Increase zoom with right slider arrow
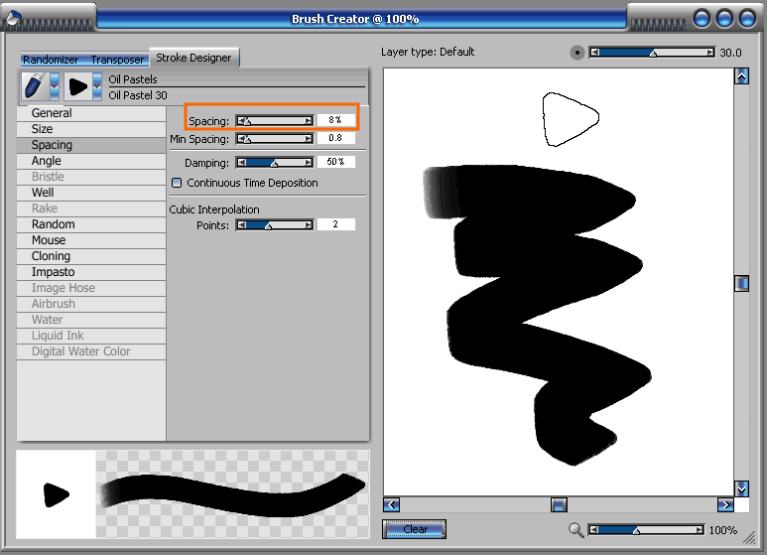The image size is (767, 555). pyautogui.click(x=700, y=529)
